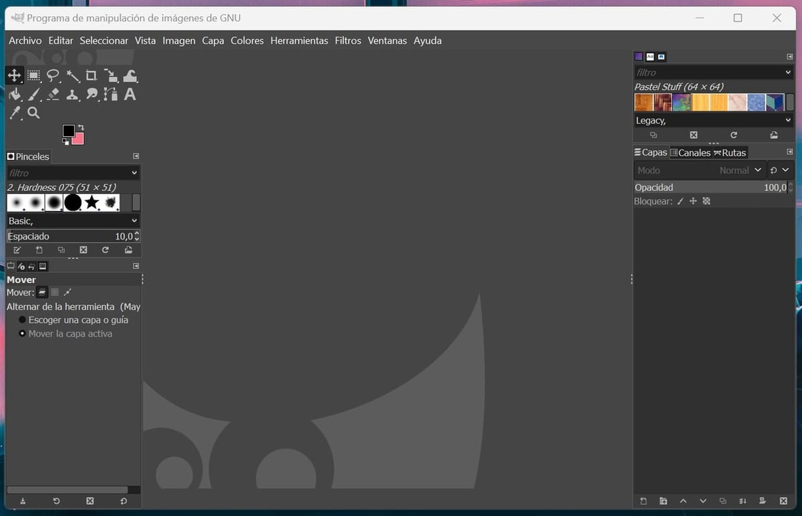Open the Capas panel configuration menu
Viewport: 802px width, 516px height.
click(x=789, y=152)
